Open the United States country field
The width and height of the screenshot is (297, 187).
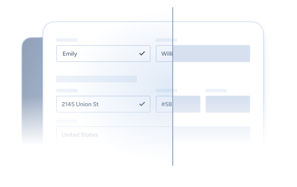tap(153, 135)
